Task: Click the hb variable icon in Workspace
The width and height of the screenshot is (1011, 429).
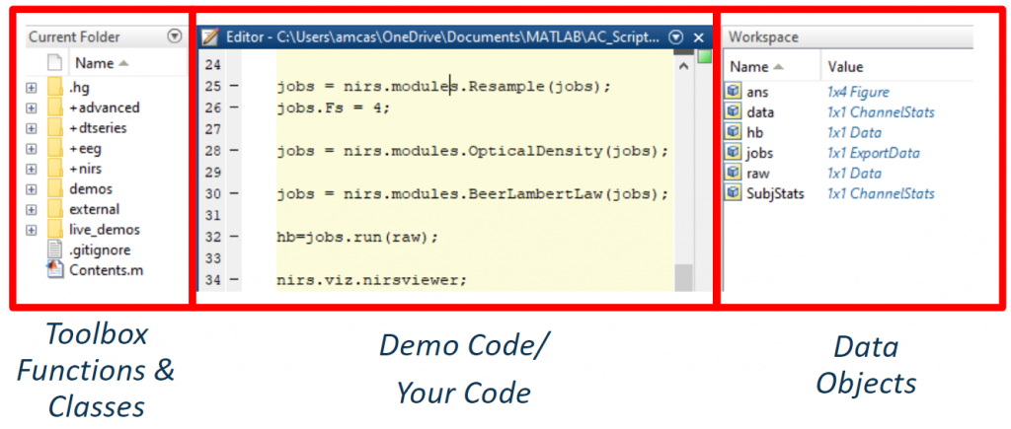Action: [734, 132]
